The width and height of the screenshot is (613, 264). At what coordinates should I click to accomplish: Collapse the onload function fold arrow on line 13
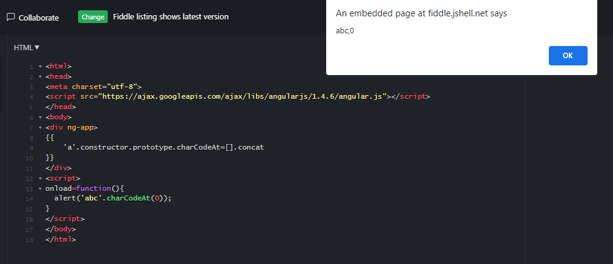pos(40,188)
